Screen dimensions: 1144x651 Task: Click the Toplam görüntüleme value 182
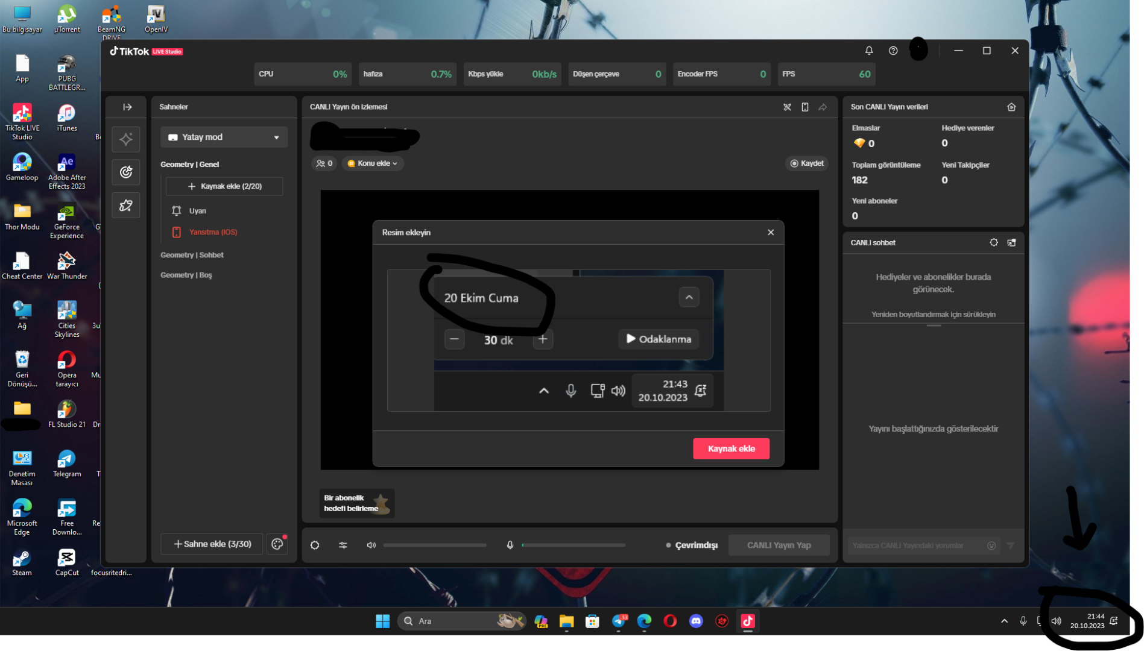[x=859, y=180]
